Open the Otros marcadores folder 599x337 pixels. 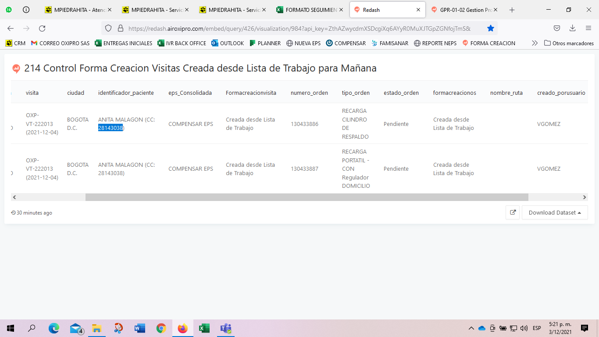[569, 43]
